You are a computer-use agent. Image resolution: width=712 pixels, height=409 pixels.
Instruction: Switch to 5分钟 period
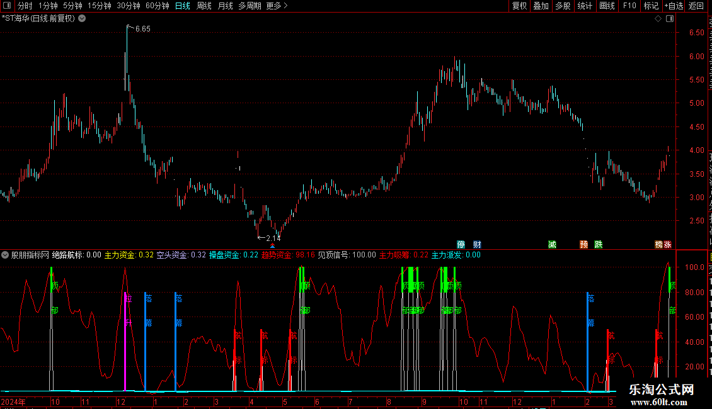[x=72, y=6]
